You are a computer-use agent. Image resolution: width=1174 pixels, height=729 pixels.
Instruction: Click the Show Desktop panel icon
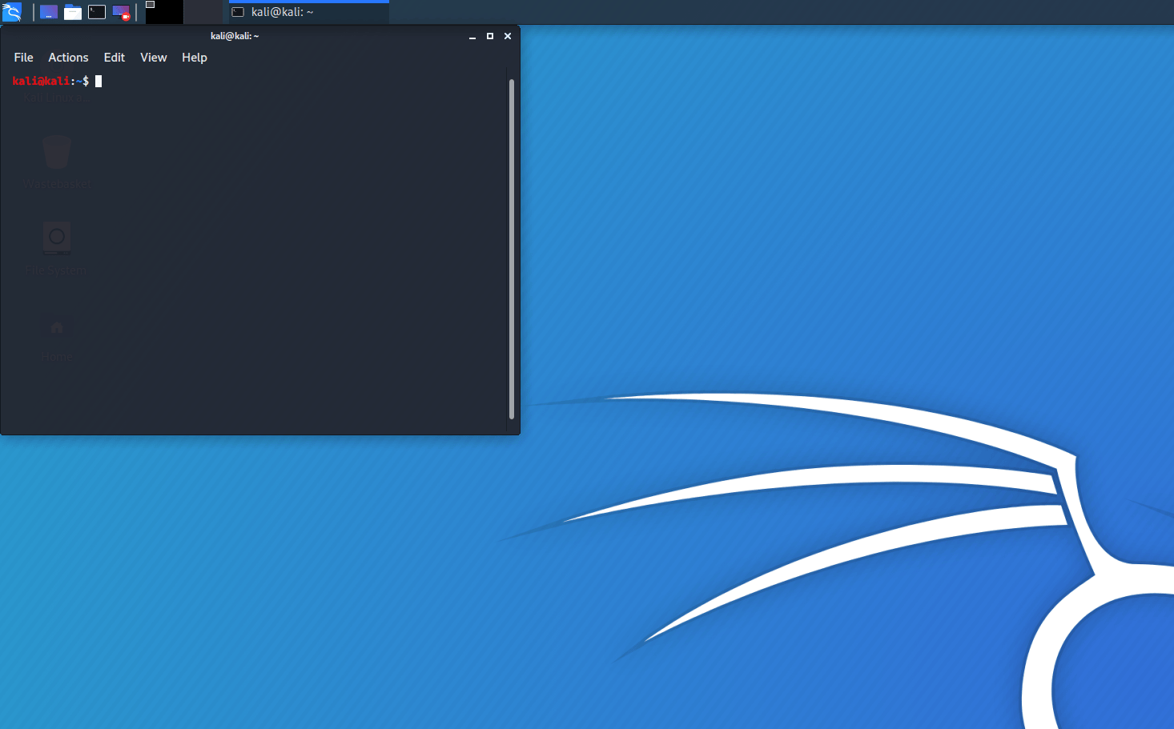point(49,12)
